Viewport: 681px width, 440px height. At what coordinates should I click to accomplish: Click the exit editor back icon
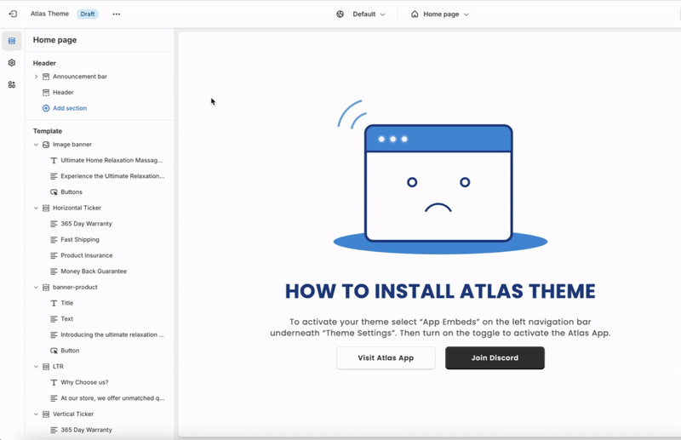[x=13, y=14]
